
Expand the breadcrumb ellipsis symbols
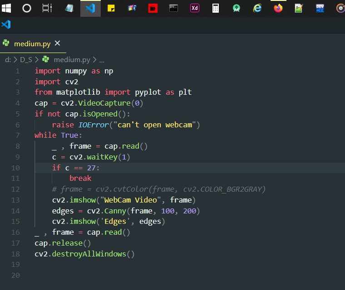click(102, 61)
